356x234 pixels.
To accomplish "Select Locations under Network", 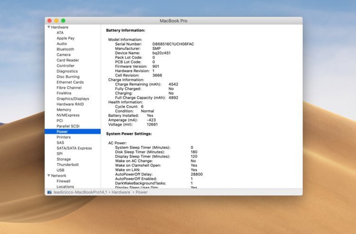I will [65, 187].
